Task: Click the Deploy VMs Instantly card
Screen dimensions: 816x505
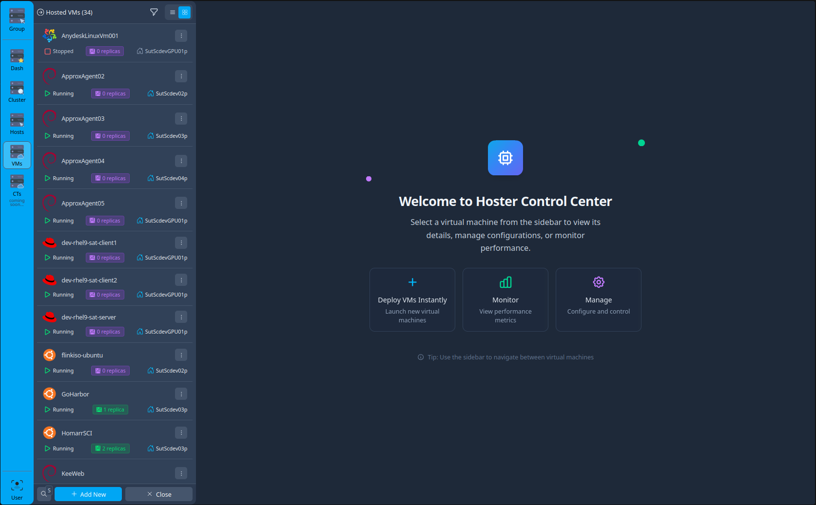Action: (412, 299)
